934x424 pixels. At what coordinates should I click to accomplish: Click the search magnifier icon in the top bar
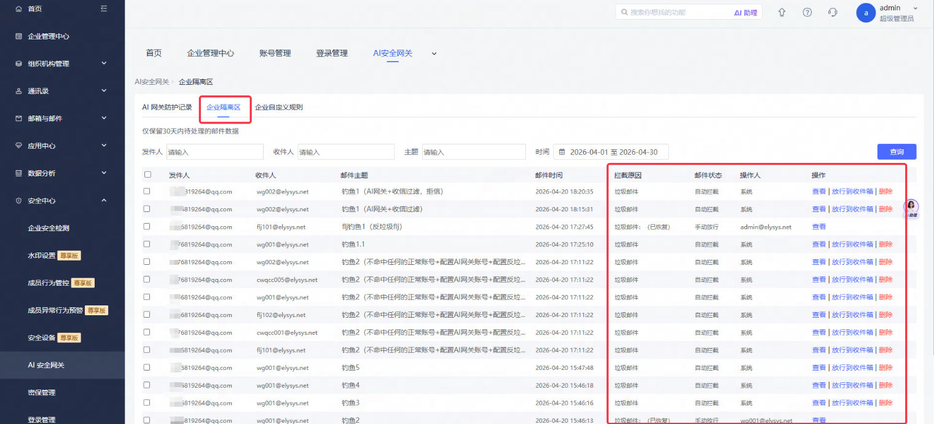click(x=625, y=12)
